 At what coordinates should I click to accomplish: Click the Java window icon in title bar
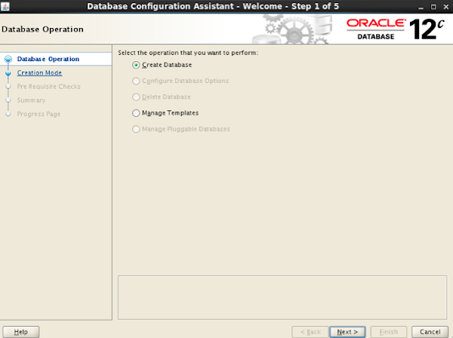tap(5, 6)
